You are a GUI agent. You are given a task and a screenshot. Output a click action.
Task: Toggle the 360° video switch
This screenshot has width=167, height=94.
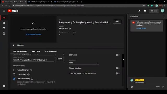tap(118, 55)
